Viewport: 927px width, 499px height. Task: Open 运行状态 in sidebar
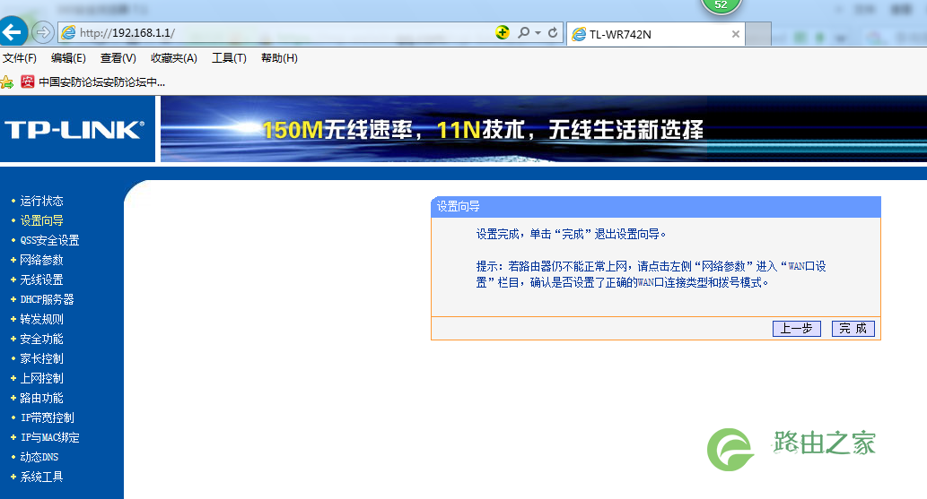point(41,201)
